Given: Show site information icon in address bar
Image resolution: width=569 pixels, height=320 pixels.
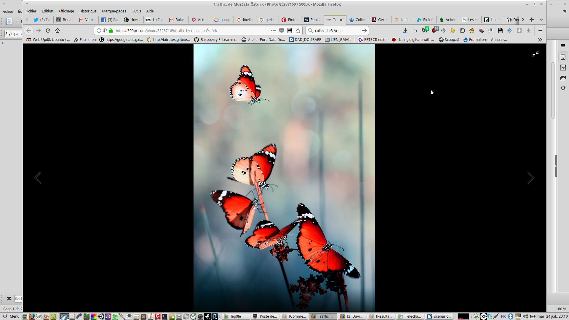Looking at the screenshot, I should pos(99,31).
